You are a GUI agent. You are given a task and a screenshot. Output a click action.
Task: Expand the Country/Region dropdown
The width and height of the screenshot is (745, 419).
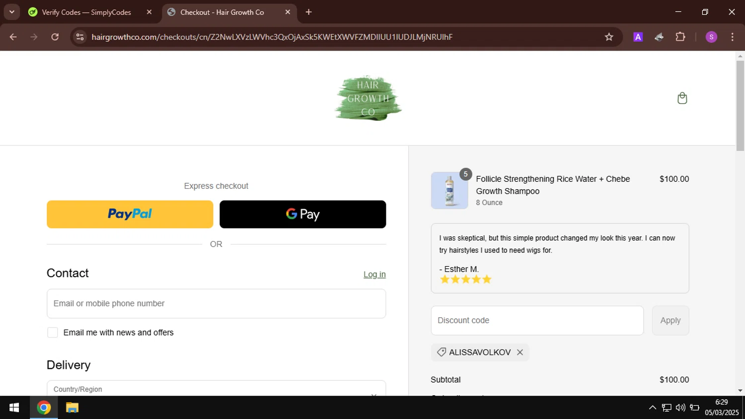tap(216, 388)
